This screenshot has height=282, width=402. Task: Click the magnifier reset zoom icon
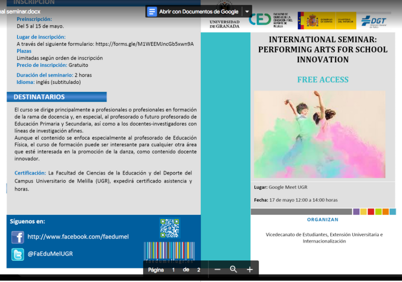click(x=233, y=269)
